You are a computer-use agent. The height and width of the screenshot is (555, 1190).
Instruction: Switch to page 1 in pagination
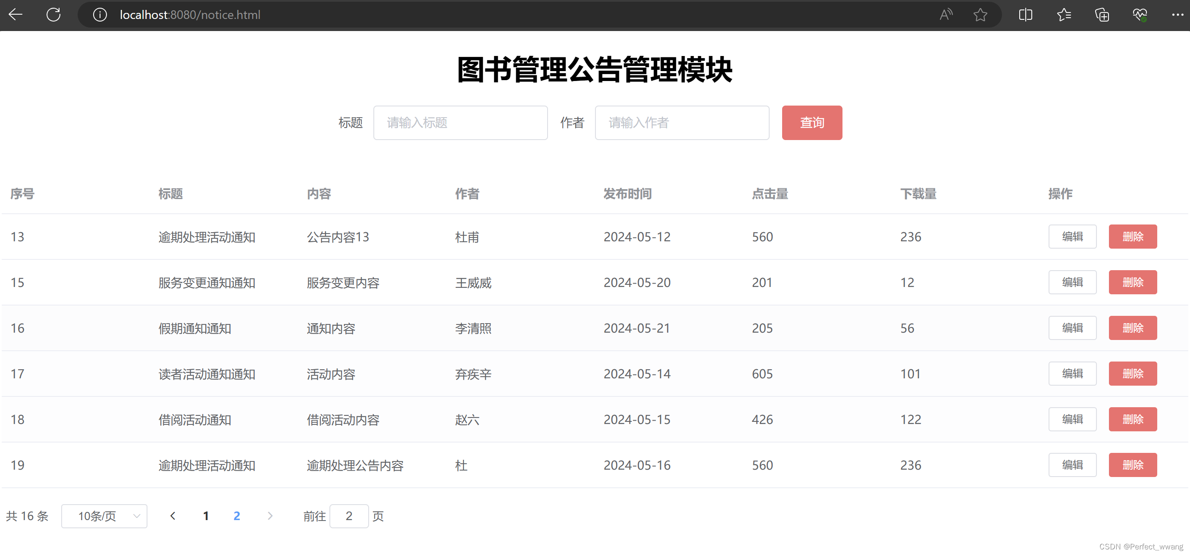coord(206,516)
